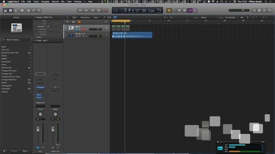The height and width of the screenshot is (154, 275).
Task: Click the Search Library field
Action: pos(17,40)
